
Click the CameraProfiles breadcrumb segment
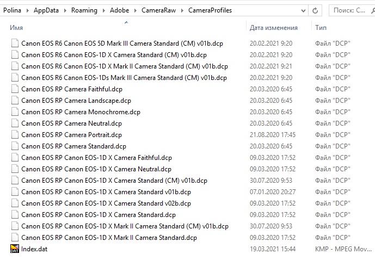tap(210, 10)
